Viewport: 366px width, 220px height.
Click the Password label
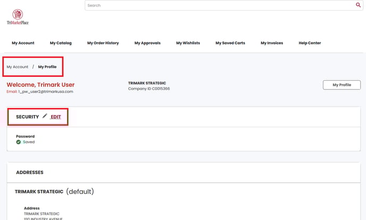coord(25,136)
